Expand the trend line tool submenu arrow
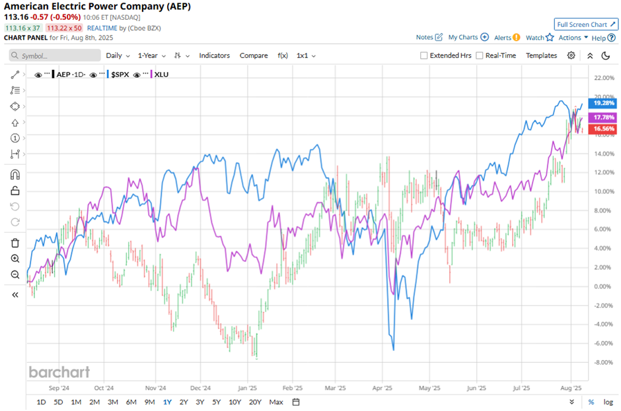This screenshot has width=621, height=411. point(24,75)
